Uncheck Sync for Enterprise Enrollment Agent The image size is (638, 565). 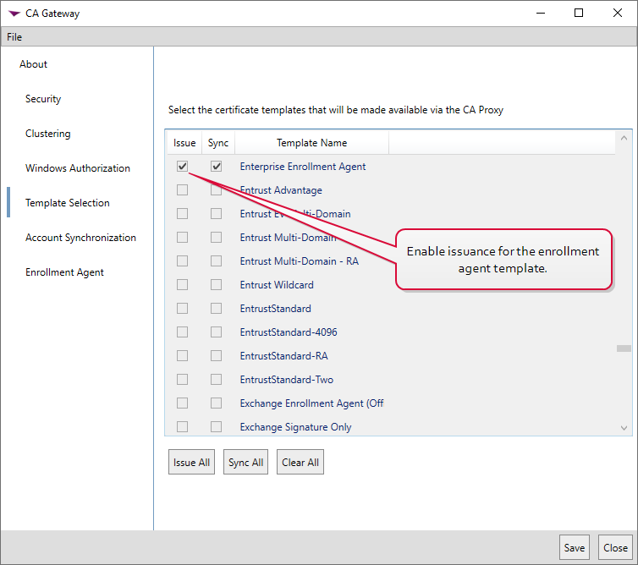(217, 167)
